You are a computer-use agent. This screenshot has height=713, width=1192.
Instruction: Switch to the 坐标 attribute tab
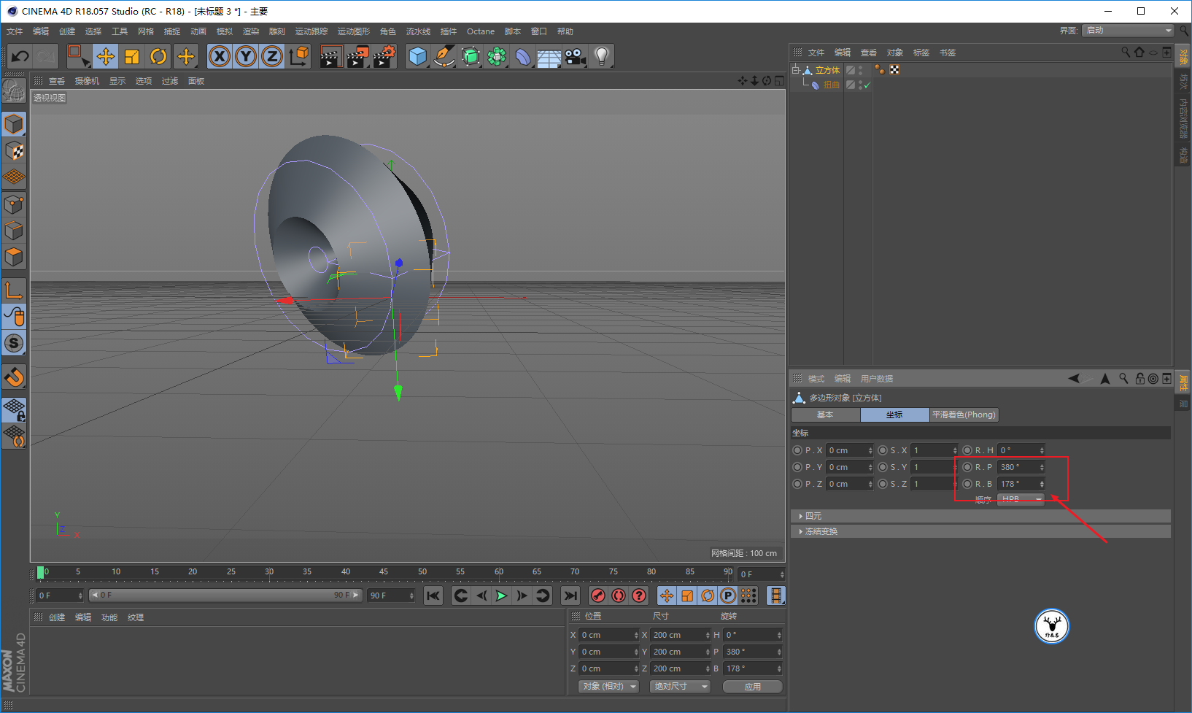894,415
